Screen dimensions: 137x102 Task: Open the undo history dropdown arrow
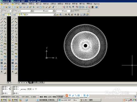(56, 7)
